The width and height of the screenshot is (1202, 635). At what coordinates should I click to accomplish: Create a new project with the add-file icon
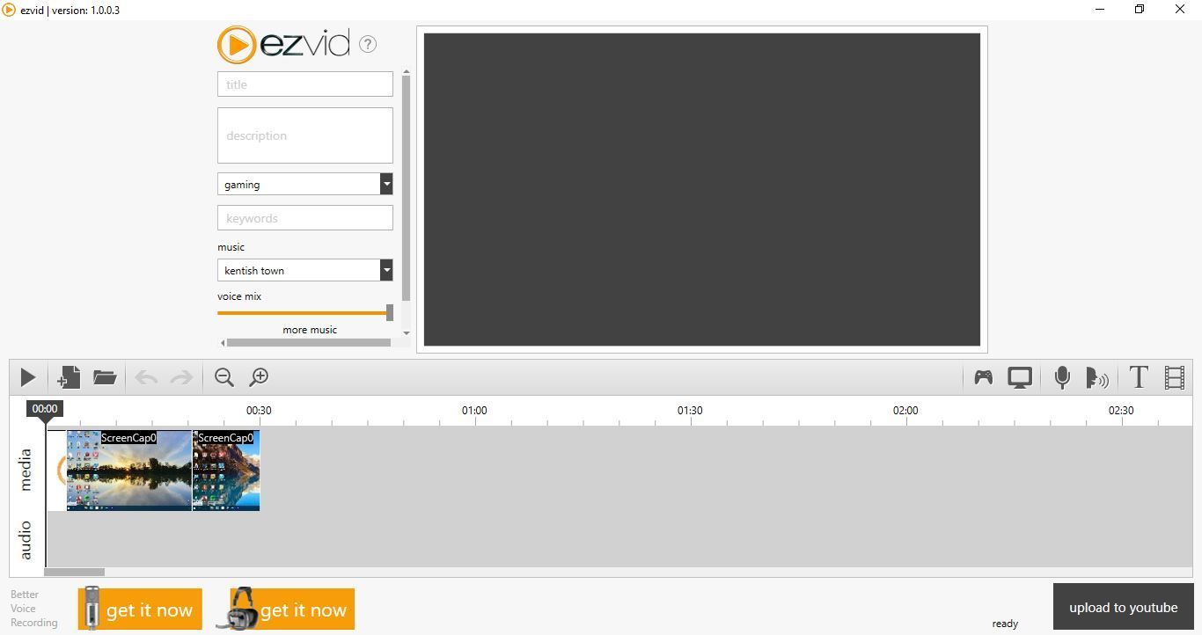coord(68,377)
